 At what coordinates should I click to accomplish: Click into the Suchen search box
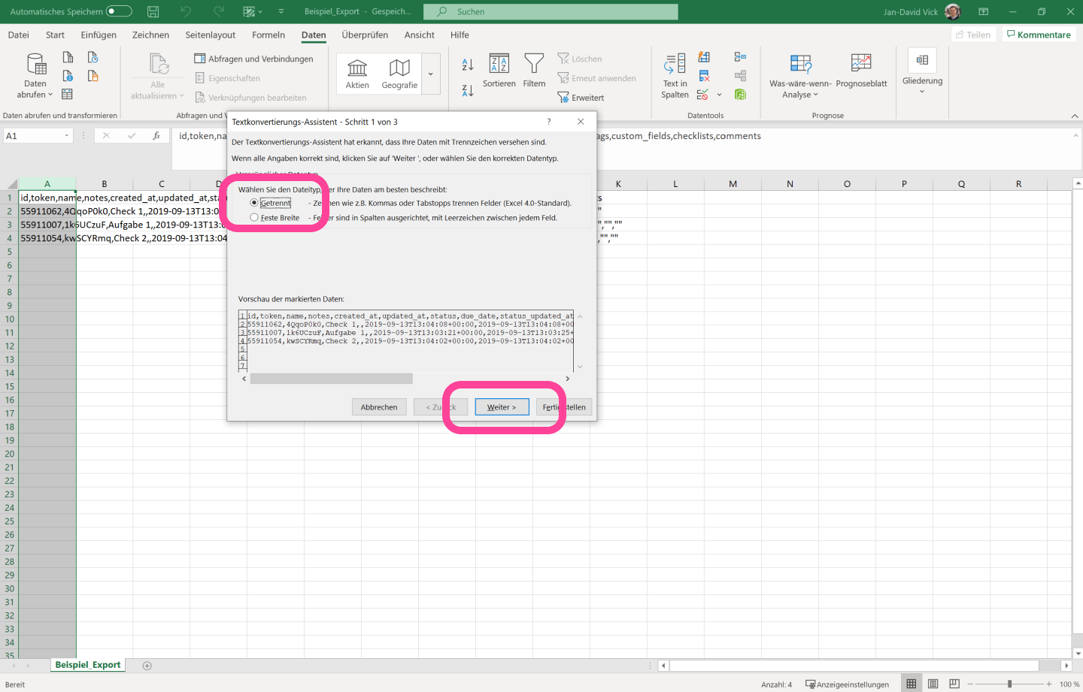[551, 11]
